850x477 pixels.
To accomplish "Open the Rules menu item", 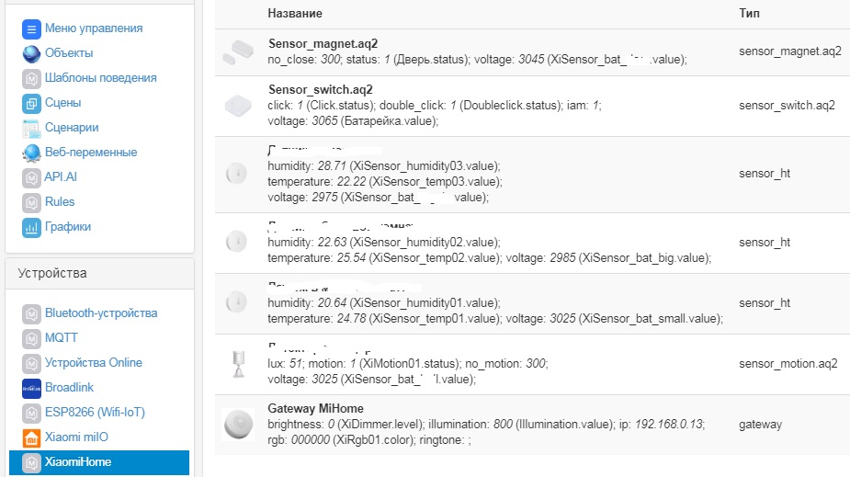I will coord(60,202).
